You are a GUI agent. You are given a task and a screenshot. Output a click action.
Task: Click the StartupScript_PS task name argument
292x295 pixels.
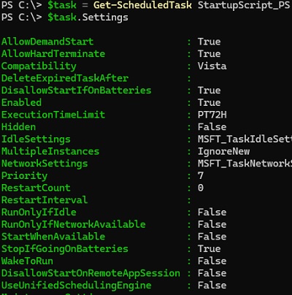[244, 5]
